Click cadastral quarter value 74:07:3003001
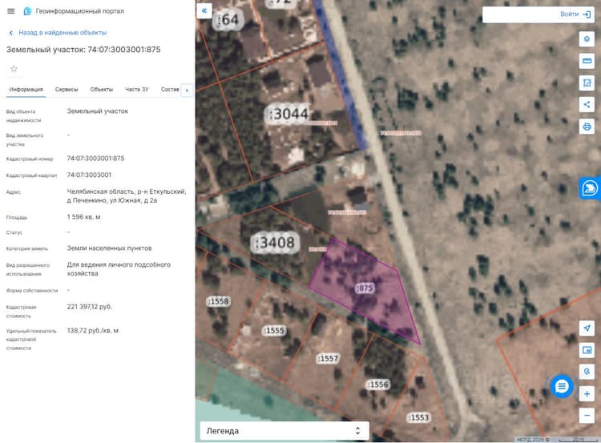Image resolution: width=601 pixels, height=443 pixels. [x=89, y=175]
